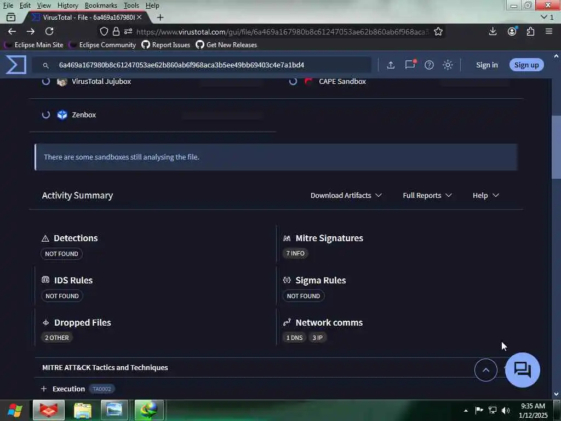This screenshot has width=561, height=421.
Task: Click the browser forward arrow
Action: [31, 31]
